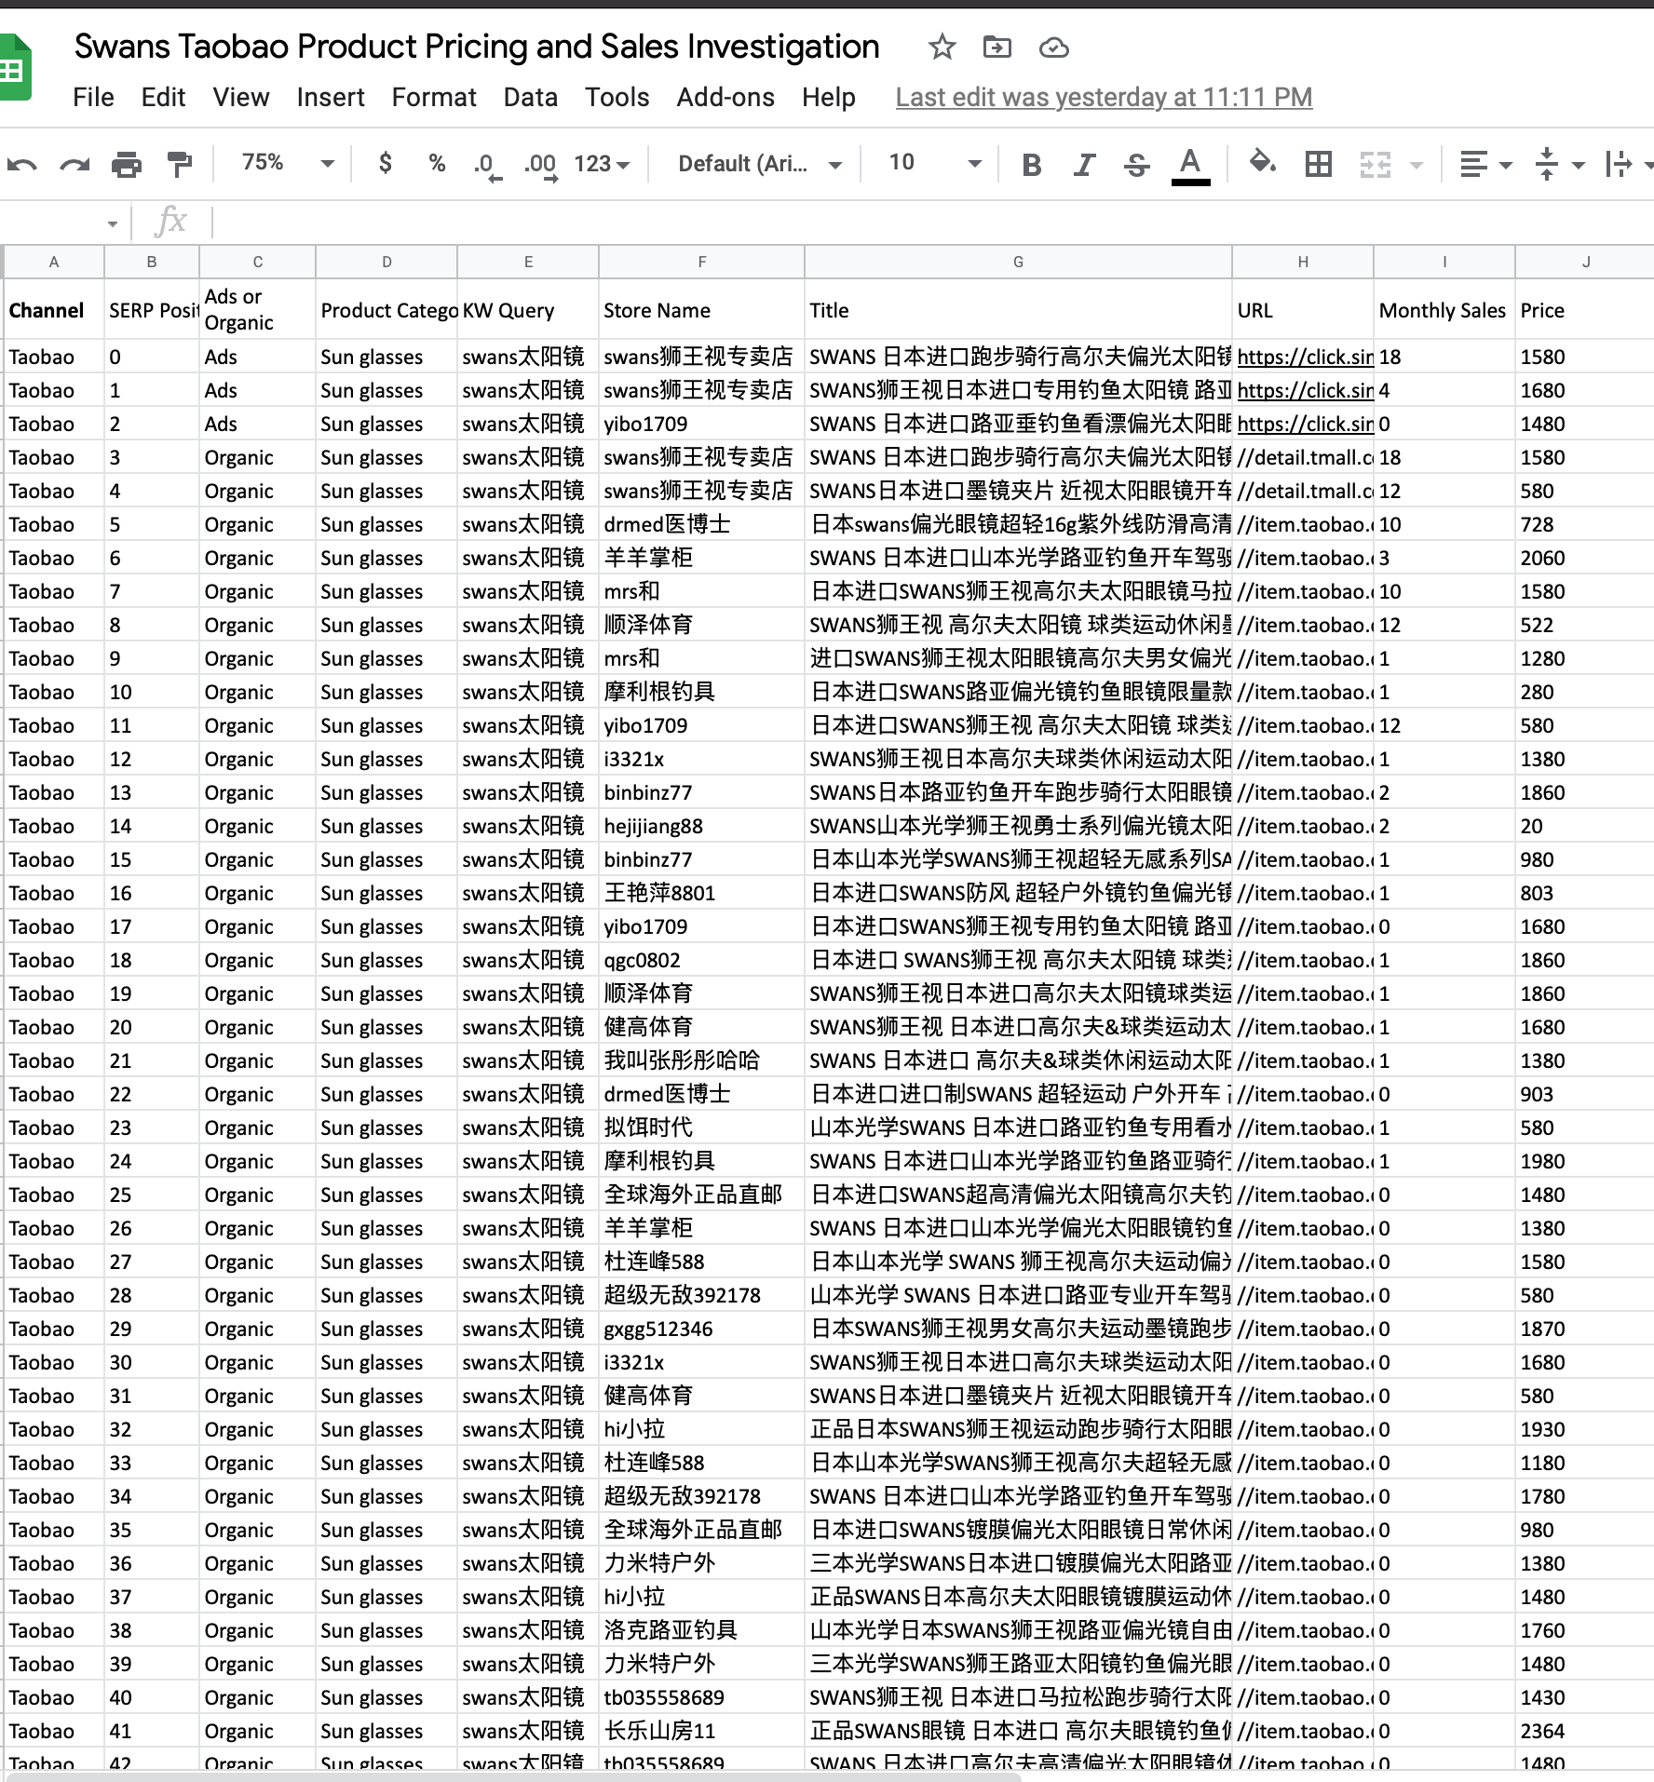
Task: Click the click.sin link in SERP row 1
Action: [1305, 390]
